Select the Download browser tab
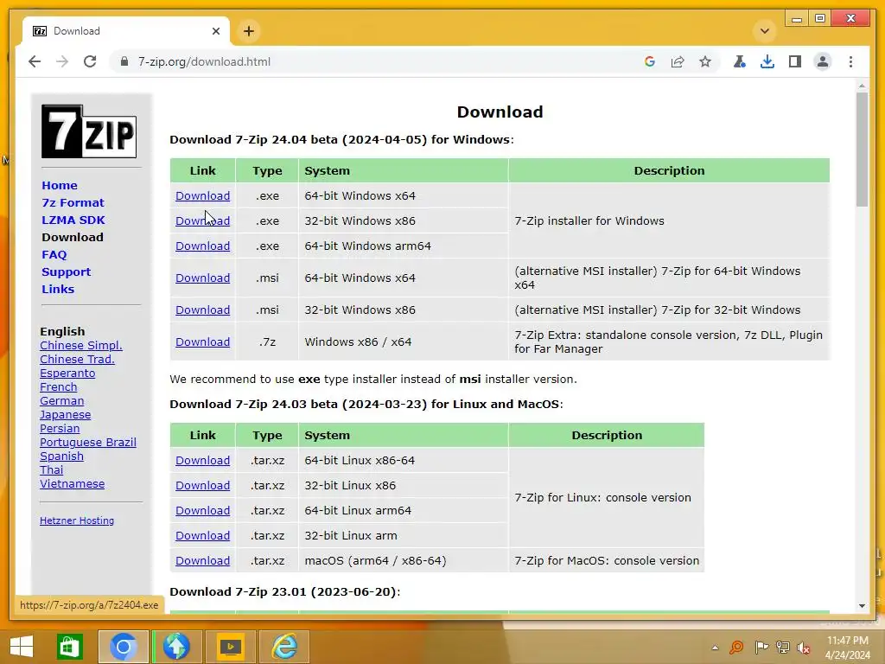 [125, 31]
